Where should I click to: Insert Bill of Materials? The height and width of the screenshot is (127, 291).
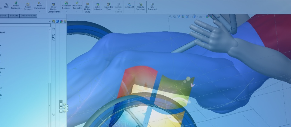[x=98, y=6]
